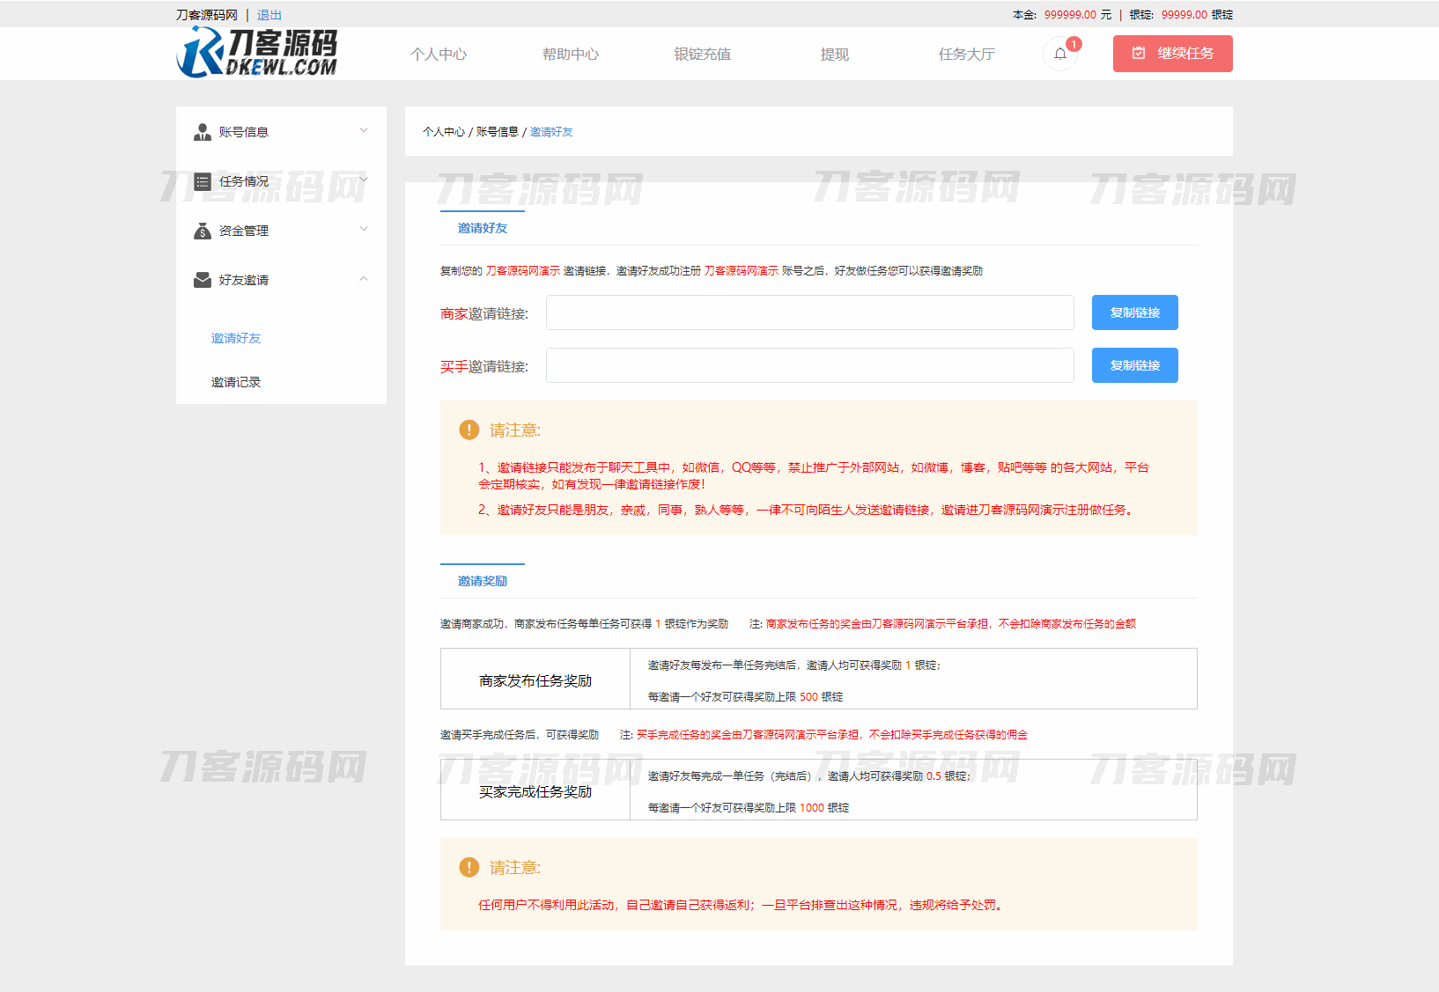Click the 任务情况 list icon in sidebar
This screenshot has height=992, width=1439.
[202, 181]
